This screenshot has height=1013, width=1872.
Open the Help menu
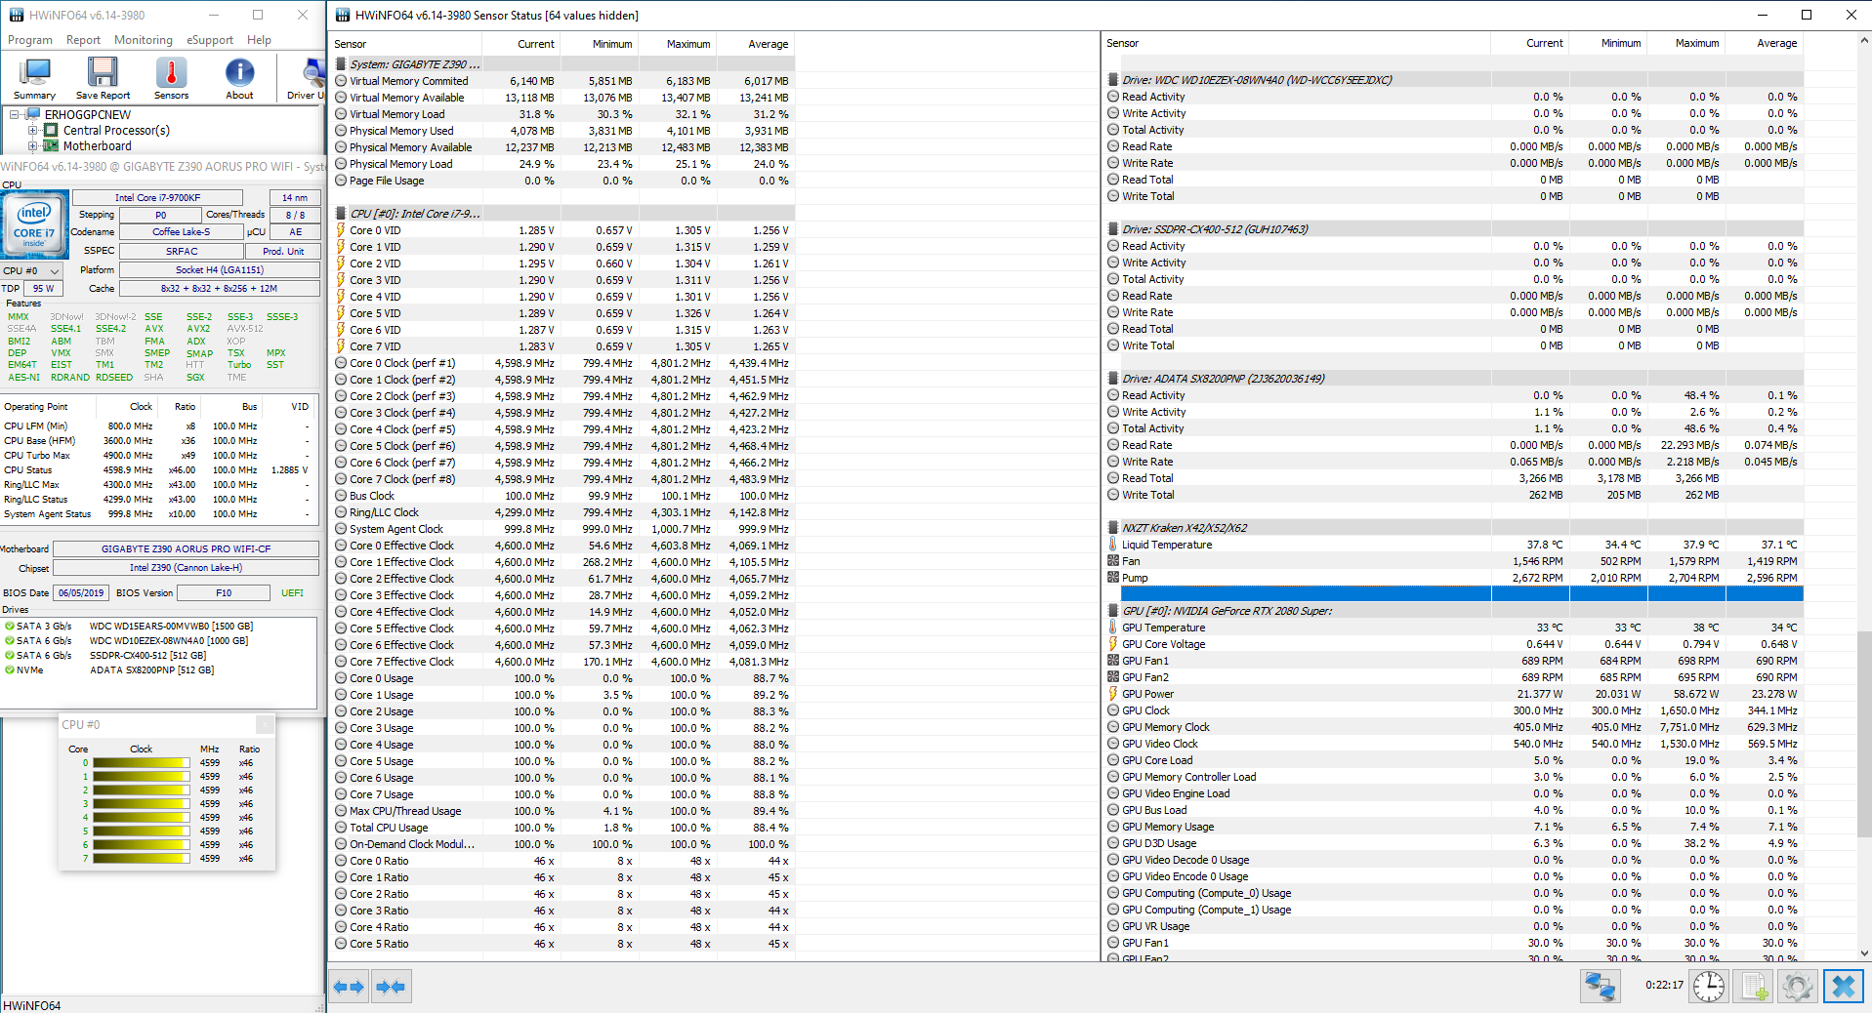(260, 40)
